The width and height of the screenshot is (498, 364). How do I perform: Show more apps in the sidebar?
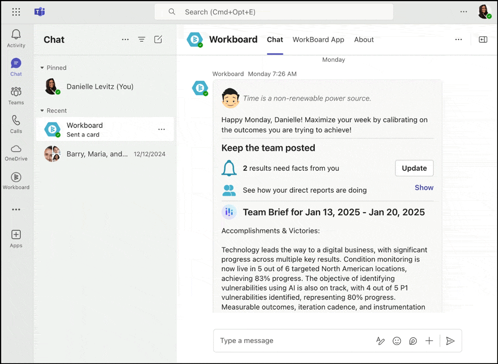pos(16,210)
